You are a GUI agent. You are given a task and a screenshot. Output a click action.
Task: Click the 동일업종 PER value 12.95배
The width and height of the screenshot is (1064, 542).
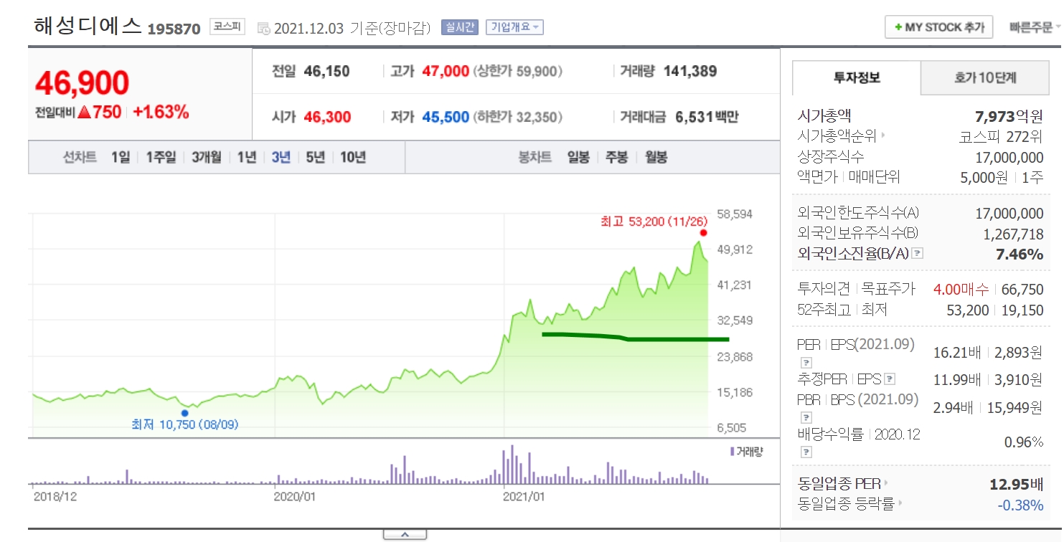tap(1016, 485)
